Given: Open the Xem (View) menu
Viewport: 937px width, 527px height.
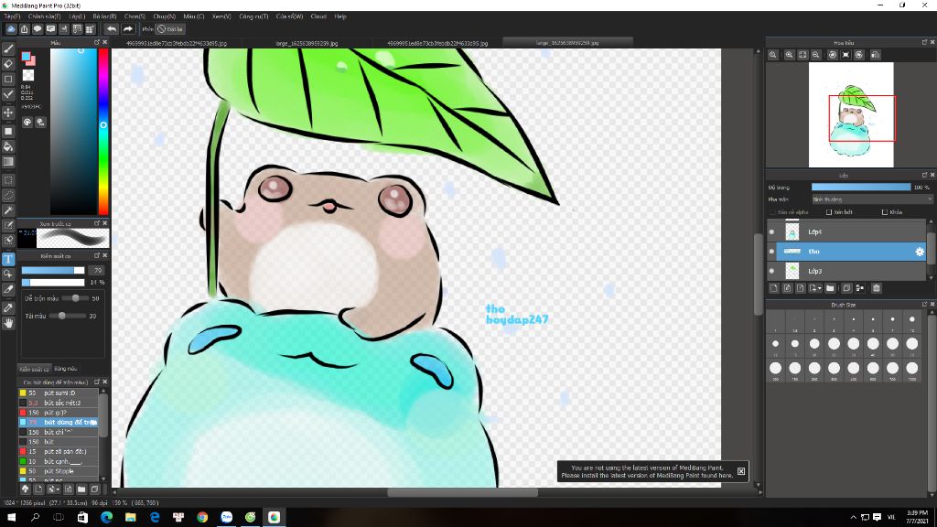Looking at the screenshot, I should click(x=221, y=16).
